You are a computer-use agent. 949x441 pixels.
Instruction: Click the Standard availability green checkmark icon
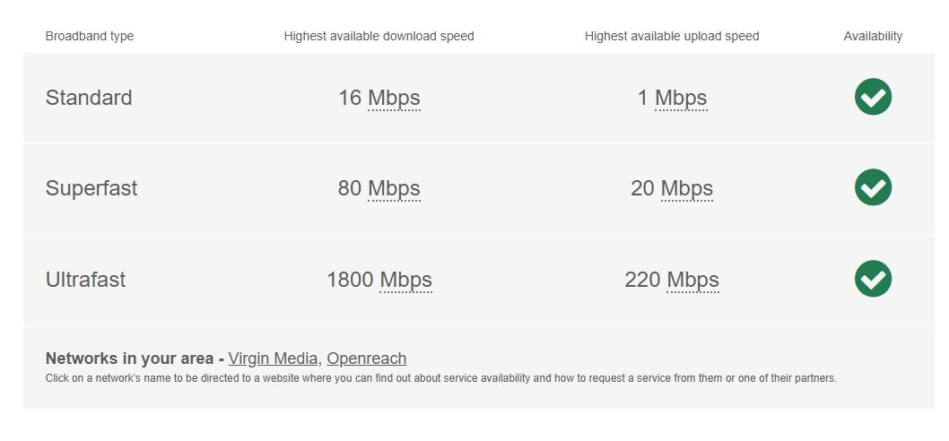point(873,97)
